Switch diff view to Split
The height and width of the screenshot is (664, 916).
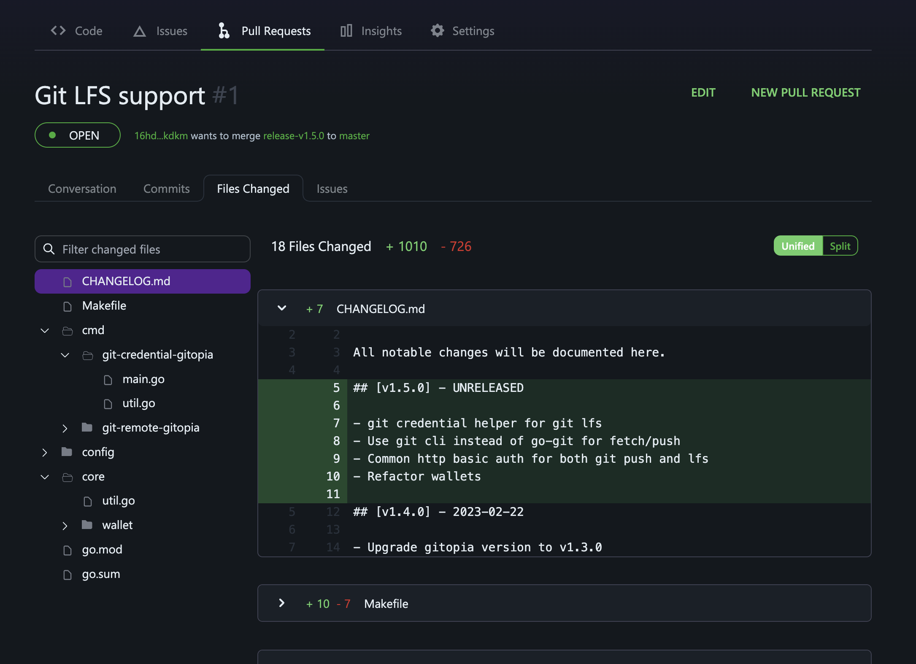point(840,246)
